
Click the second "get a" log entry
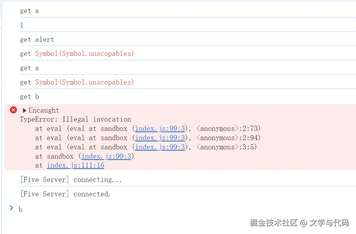29,68
